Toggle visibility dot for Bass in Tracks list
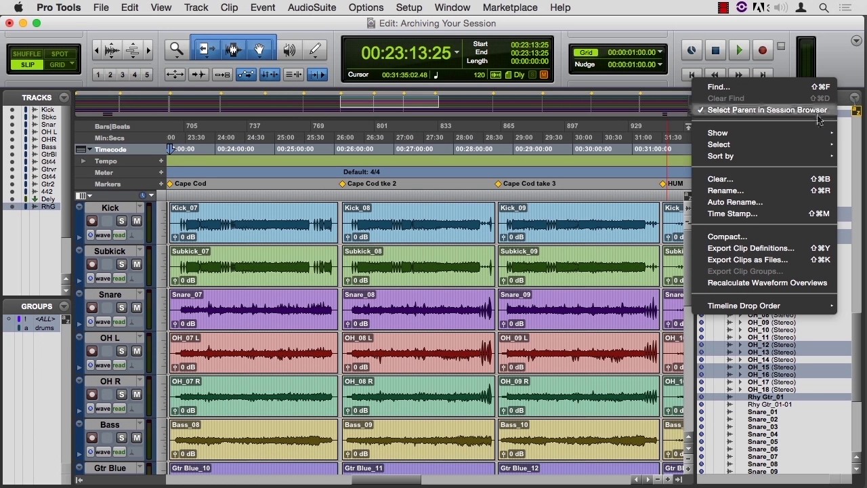Viewport: 867px width, 488px height. (12, 147)
